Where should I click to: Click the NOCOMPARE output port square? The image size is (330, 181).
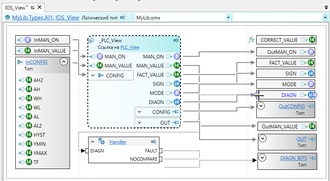click(161, 159)
